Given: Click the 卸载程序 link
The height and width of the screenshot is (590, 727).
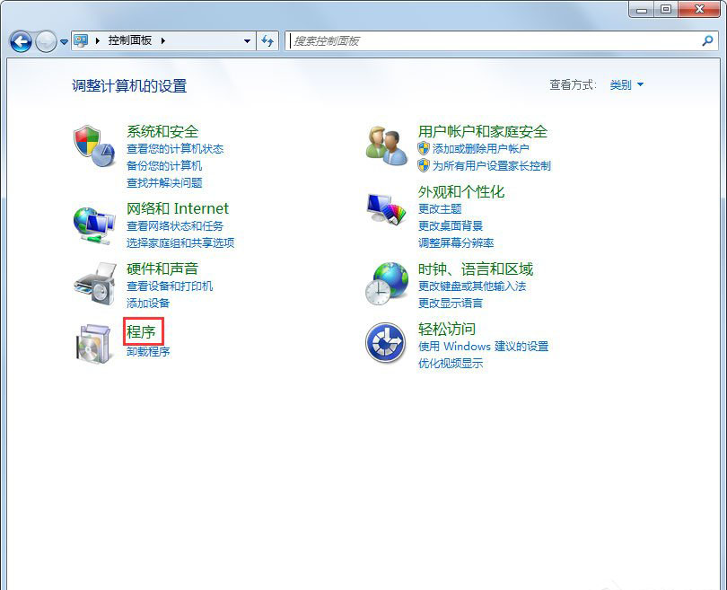Looking at the screenshot, I should [148, 351].
